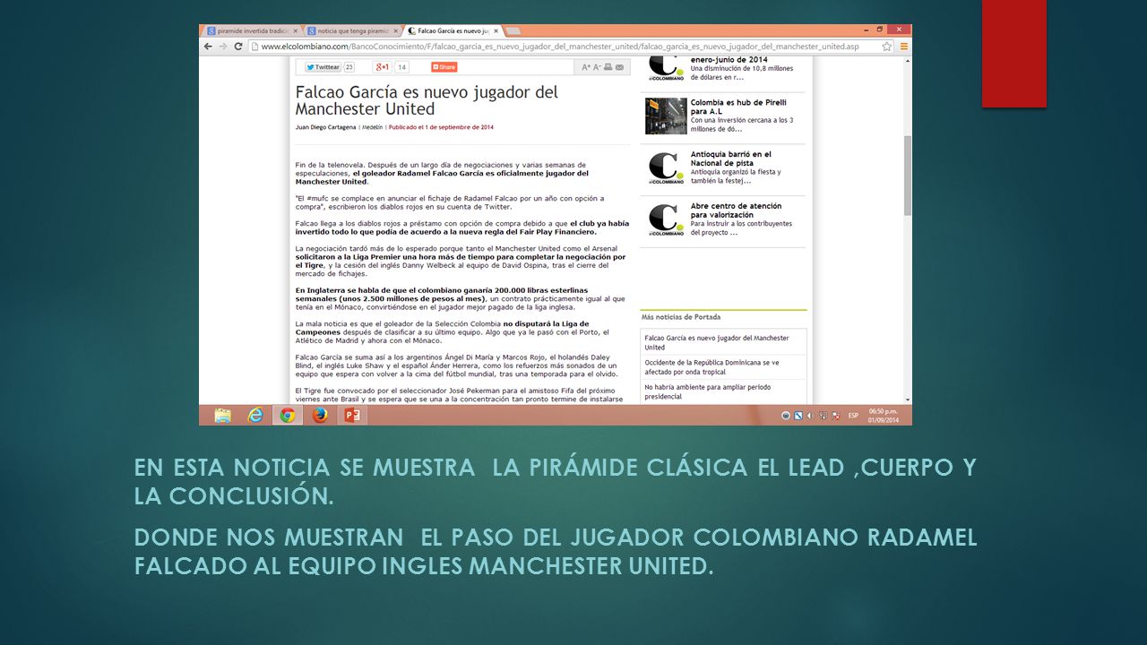Click the orange Share button
Image resolution: width=1147 pixels, height=645 pixels.
(x=444, y=66)
